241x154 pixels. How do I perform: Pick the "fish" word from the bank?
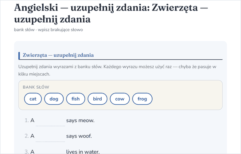76,99
